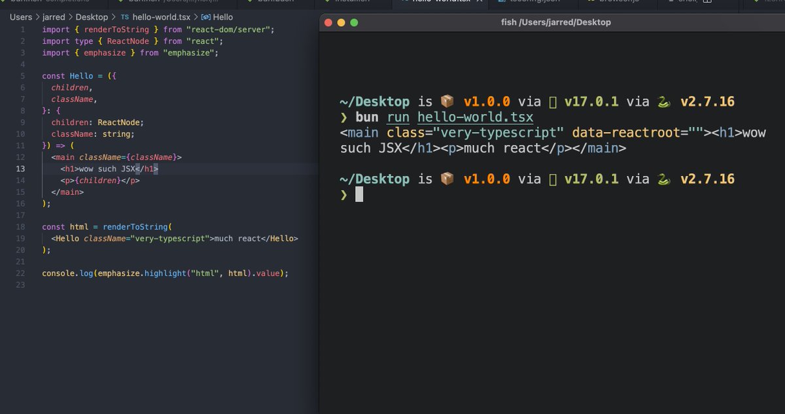Click "very-typescript" string in editor line 19
Image resolution: width=785 pixels, height=414 pixels.
(170, 239)
